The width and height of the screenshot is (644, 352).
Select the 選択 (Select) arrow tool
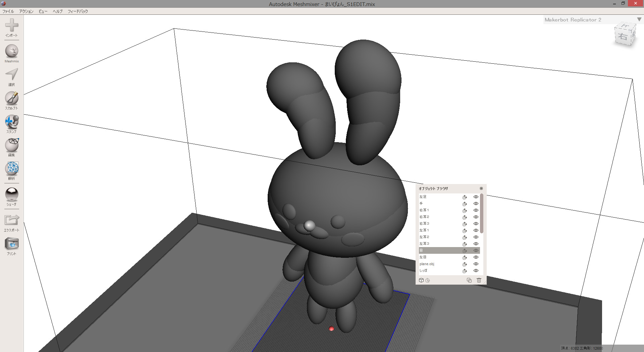(x=12, y=74)
